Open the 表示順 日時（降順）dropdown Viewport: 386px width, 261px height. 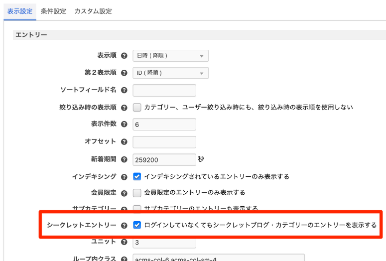(170, 56)
